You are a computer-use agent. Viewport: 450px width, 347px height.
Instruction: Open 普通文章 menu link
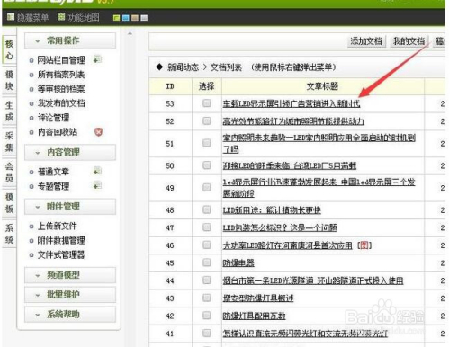coord(53,172)
